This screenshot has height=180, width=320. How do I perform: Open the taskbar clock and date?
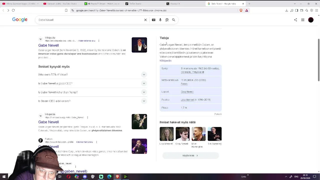[x=305, y=177]
